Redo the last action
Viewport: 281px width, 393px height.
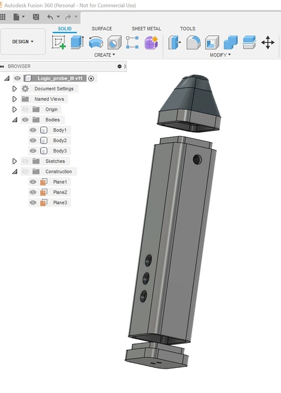tap(68, 17)
